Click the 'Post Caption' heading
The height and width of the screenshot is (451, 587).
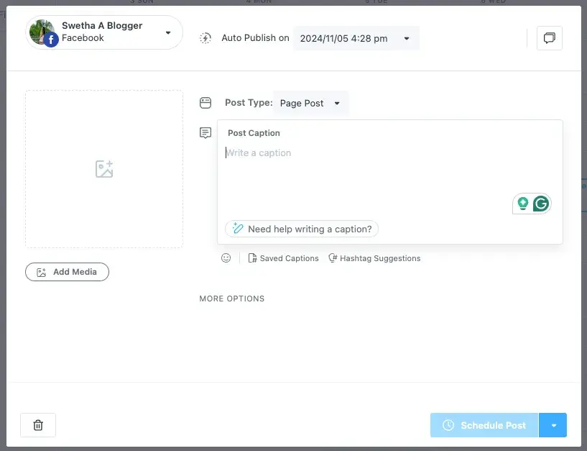[x=254, y=133]
